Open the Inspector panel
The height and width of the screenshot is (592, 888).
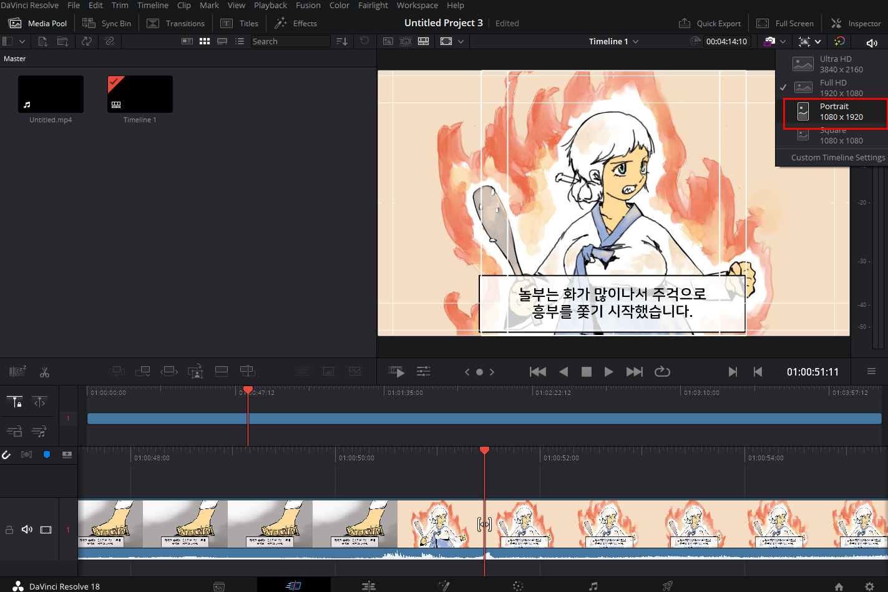[x=856, y=23]
